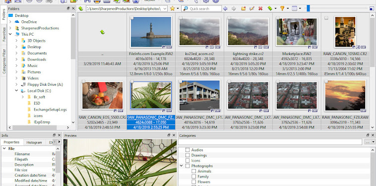
Task: Open the address path dropdown
Action: tap(165, 8)
